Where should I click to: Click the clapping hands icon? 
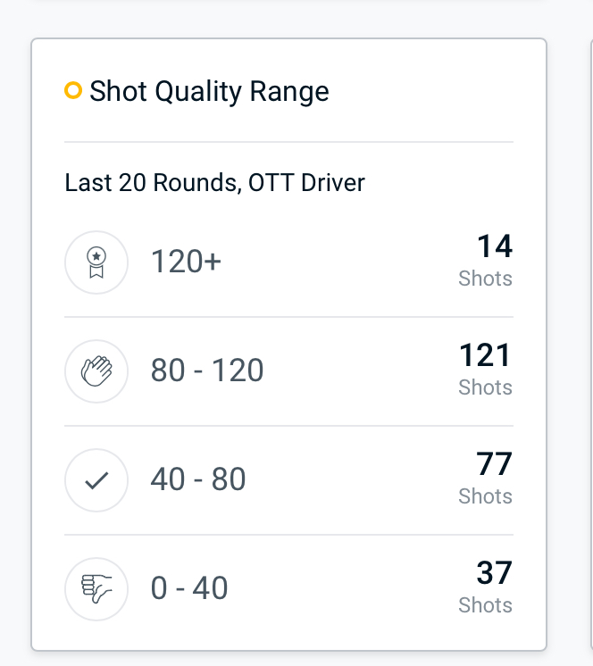96,371
